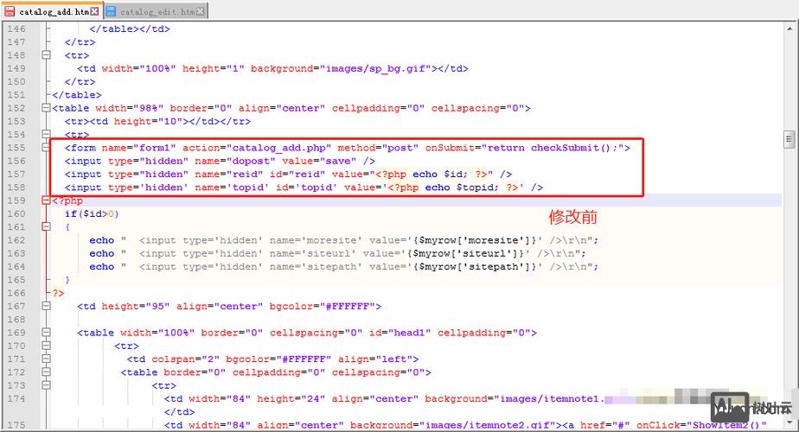Collapse the table fold at line 169
Viewport: 799px width, 432px height.
pyautogui.click(x=47, y=333)
